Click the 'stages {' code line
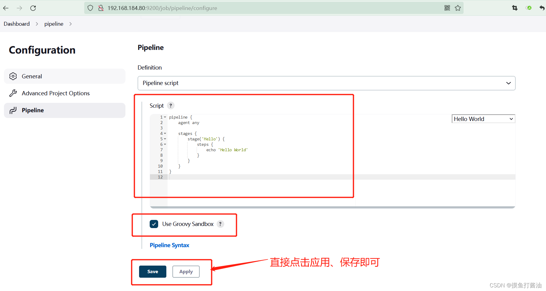 pos(188,133)
